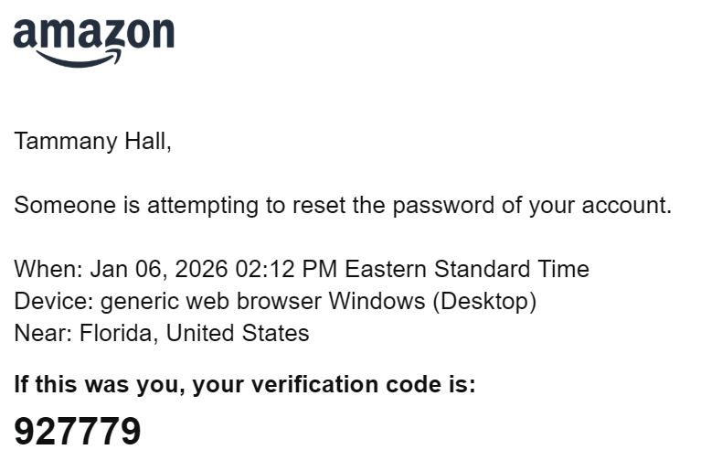Click the Amazon logo
Image resolution: width=701 pixels, height=471 pixels.
point(93,37)
